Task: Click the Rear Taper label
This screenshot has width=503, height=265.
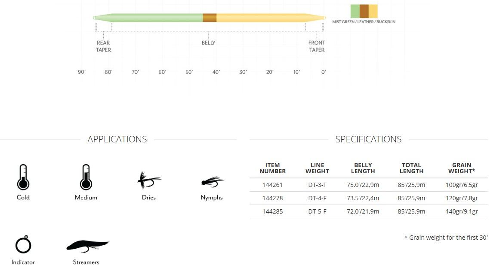Action: pos(103,46)
